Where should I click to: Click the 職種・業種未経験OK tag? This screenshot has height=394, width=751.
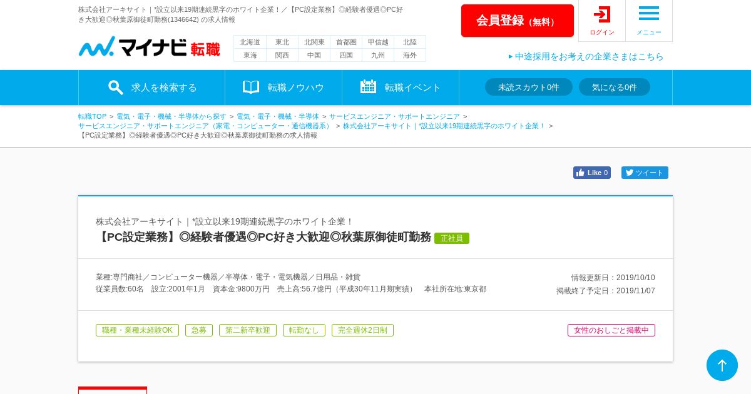click(137, 330)
